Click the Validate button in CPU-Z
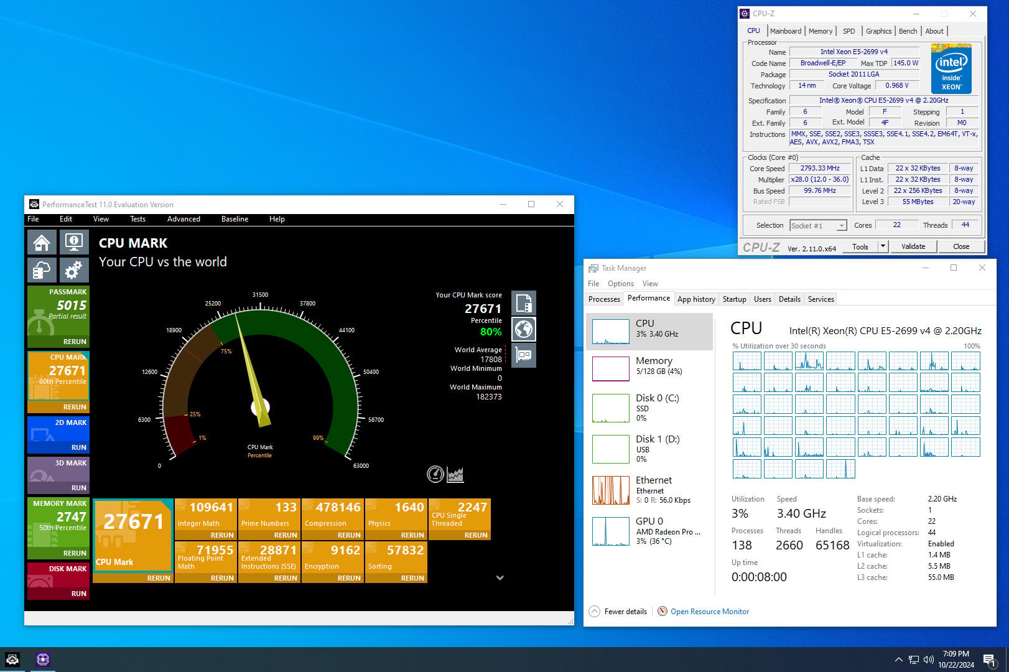 click(913, 246)
